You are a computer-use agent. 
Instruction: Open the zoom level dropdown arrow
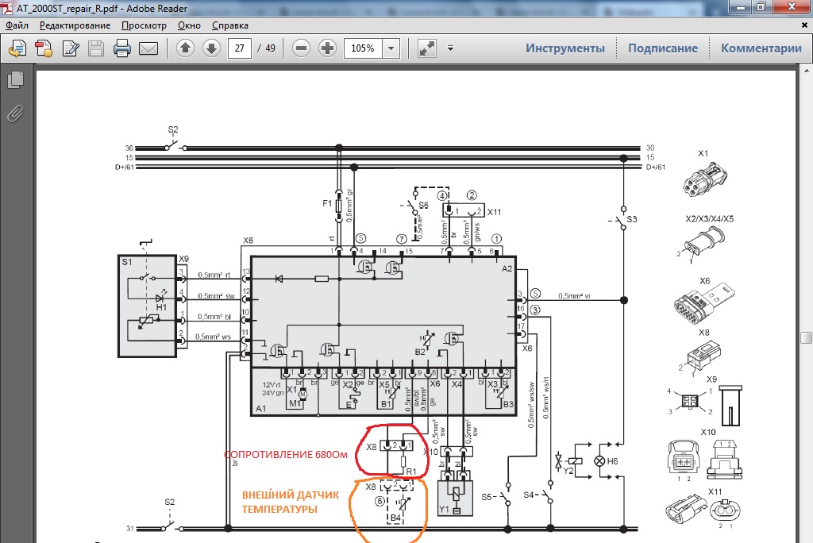(x=391, y=48)
